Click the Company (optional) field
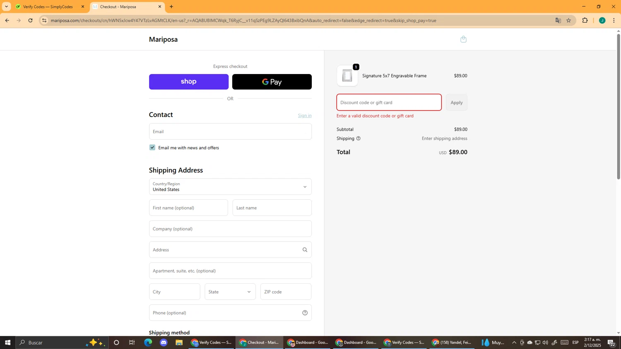Image resolution: width=621 pixels, height=349 pixels. pos(230,229)
